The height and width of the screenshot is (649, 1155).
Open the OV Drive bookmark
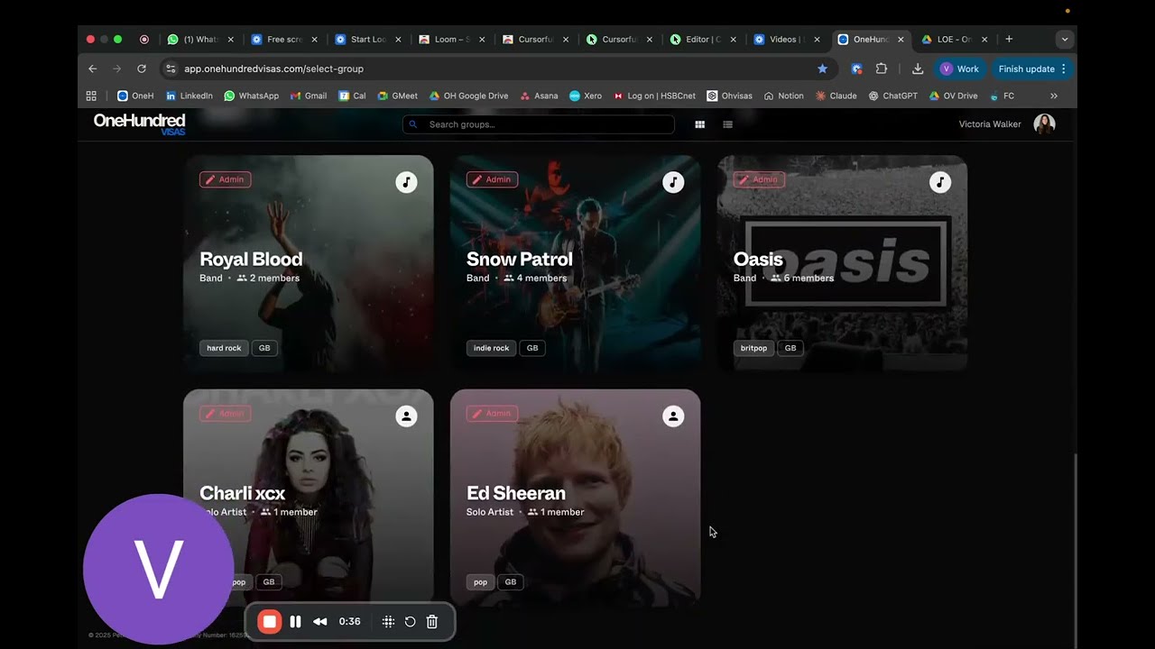tap(953, 96)
